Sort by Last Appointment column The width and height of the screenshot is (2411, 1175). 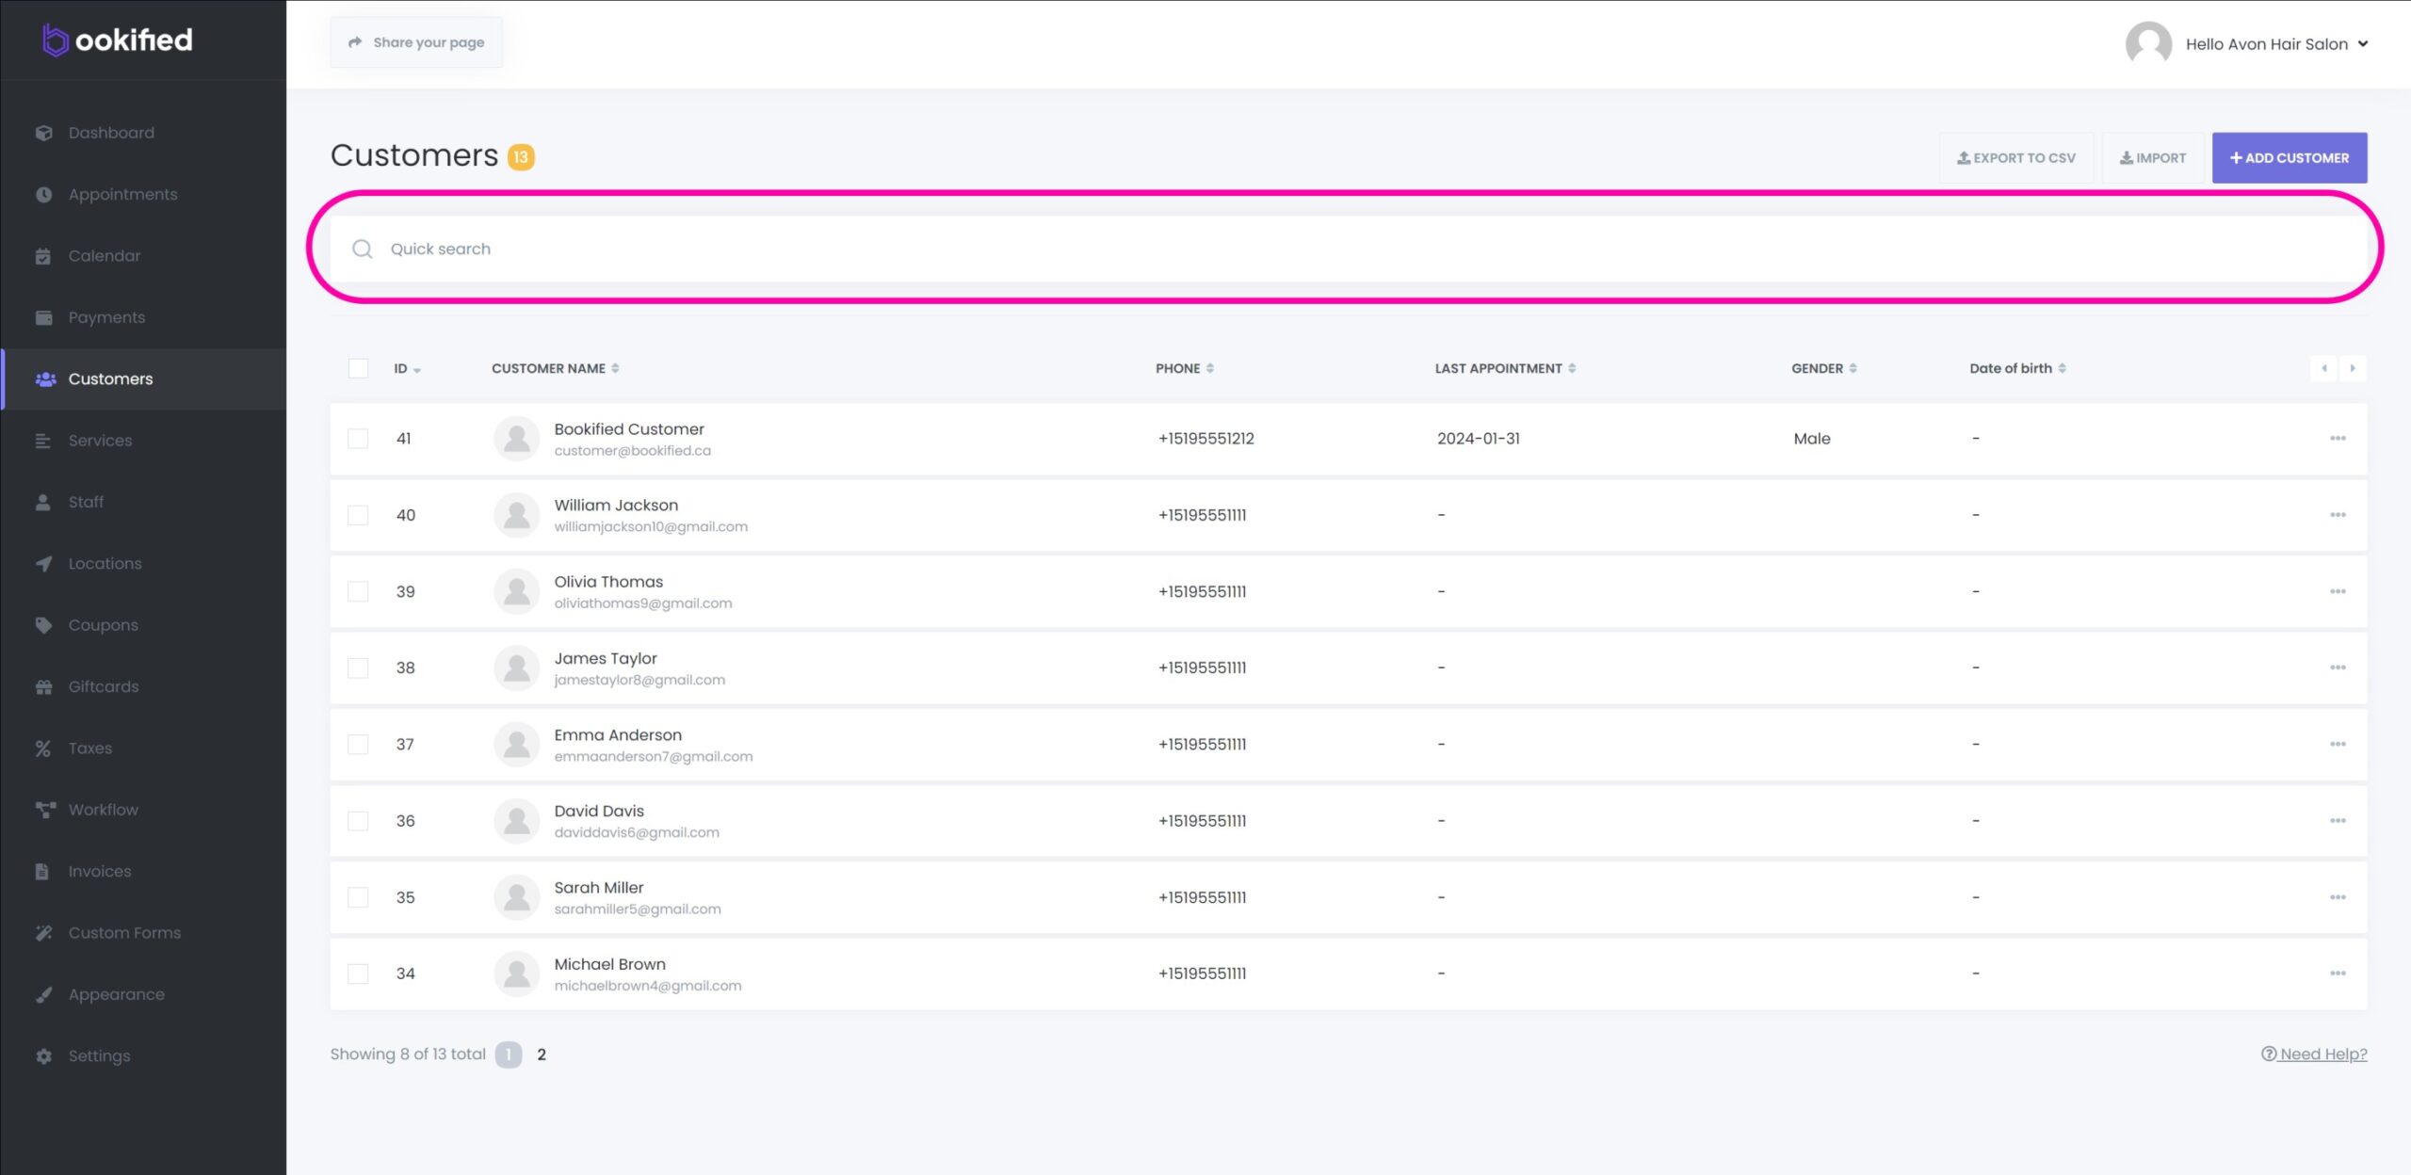(x=1505, y=369)
